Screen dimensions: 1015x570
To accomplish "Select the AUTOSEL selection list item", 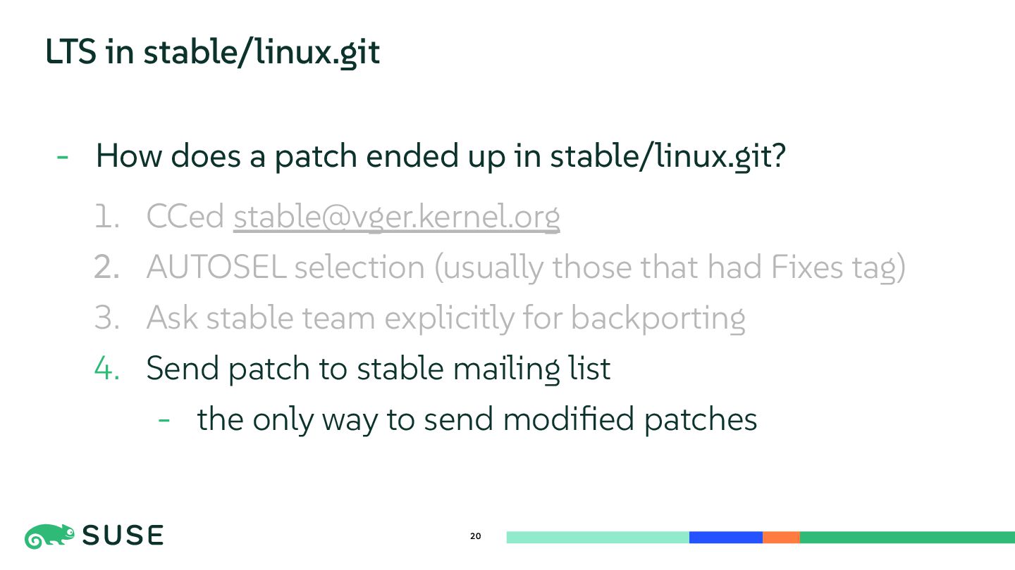I will 526,267.
